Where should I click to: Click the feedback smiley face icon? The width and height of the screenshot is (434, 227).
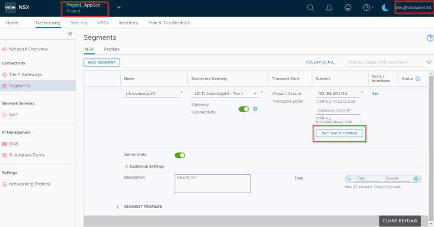(348, 8)
